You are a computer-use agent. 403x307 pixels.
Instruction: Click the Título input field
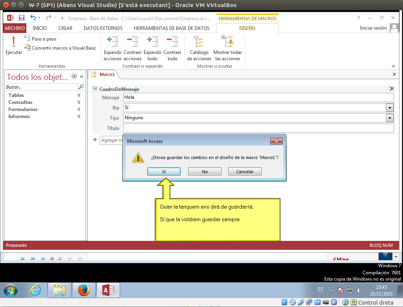258,128
